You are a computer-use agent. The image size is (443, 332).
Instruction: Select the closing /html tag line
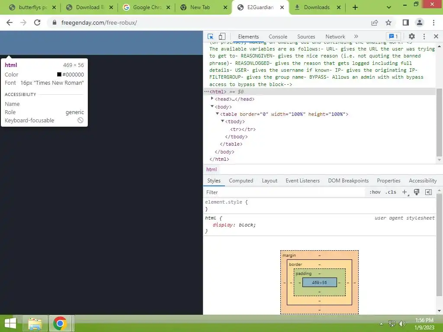click(219, 159)
